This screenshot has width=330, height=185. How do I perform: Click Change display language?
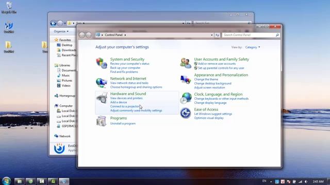click(x=210, y=103)
